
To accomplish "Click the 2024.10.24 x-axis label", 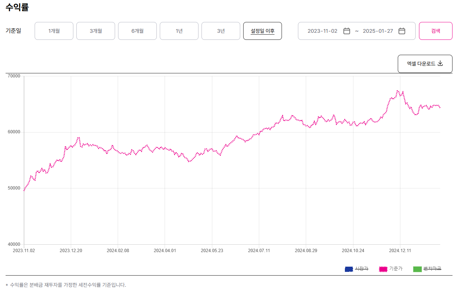I will point(353,251).
